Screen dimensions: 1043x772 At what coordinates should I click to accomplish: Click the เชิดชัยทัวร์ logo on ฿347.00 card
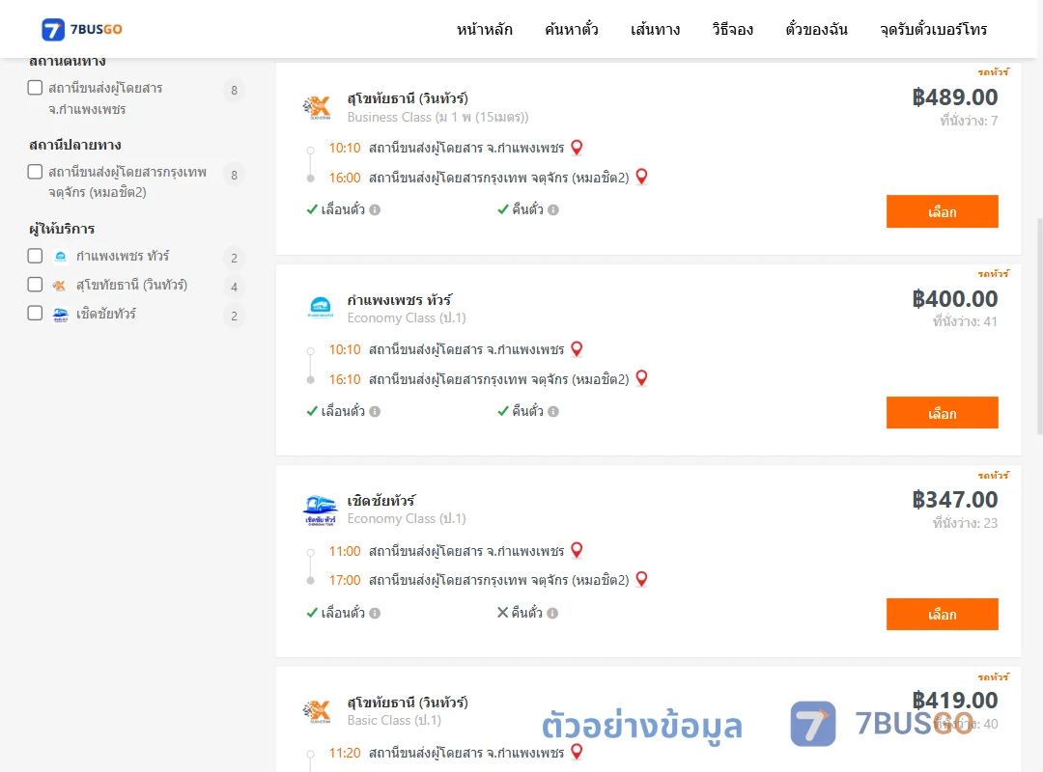[x=320, y=510]
